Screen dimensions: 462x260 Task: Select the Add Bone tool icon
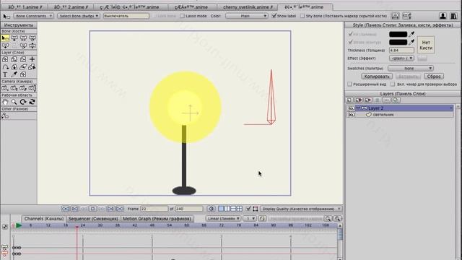5,45
